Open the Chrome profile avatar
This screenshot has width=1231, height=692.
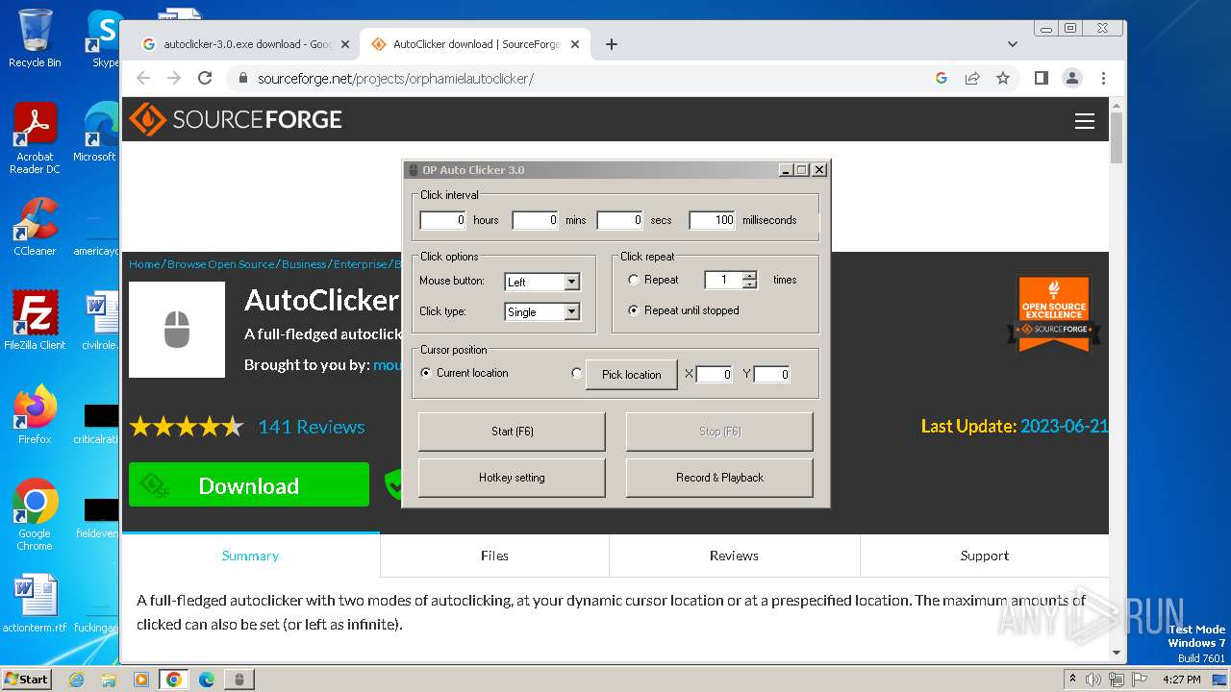coord(1072,78)
